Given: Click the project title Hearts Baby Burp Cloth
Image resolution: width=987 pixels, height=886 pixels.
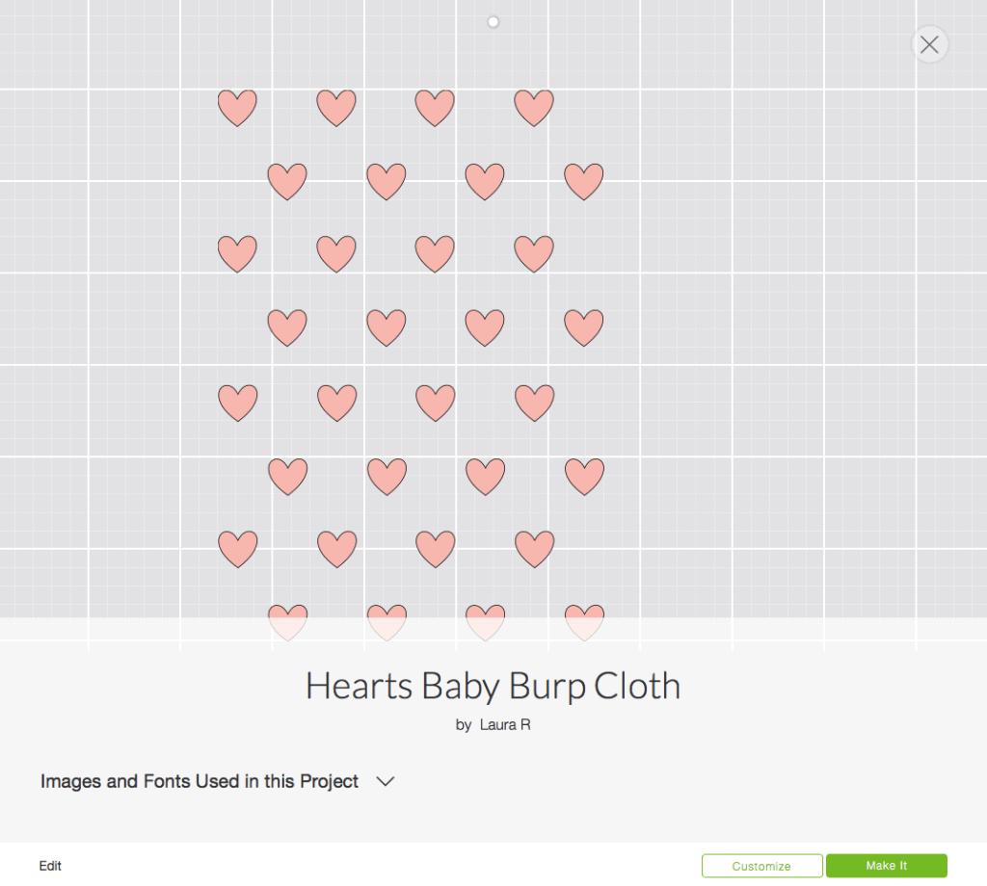Looking at the screenshot, I should pyautogui.click(x=493, y=686).
